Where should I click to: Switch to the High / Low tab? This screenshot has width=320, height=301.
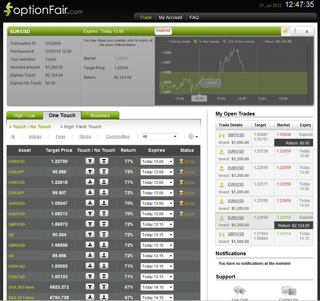coord(24,116)
